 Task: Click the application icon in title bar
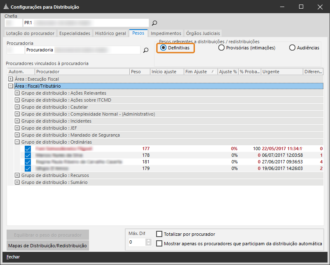click(x=5, y=7)
